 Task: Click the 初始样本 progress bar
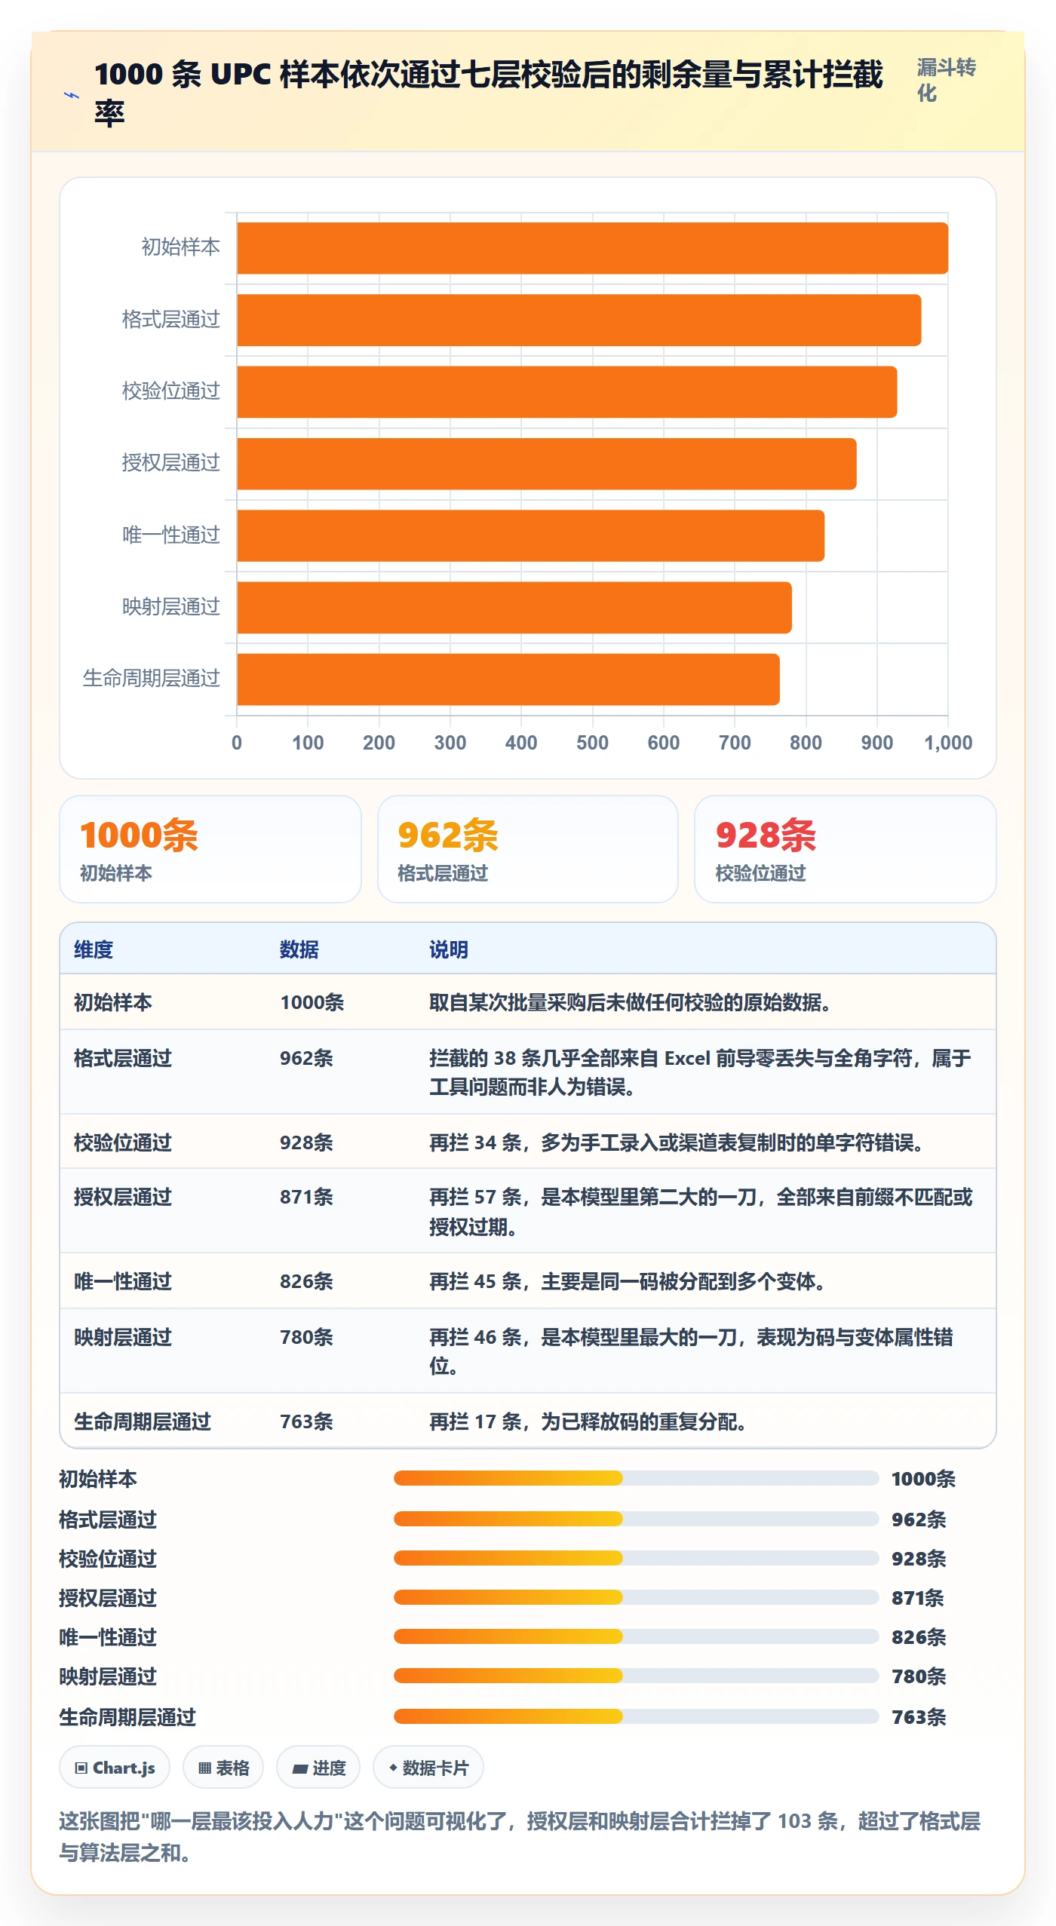click(636, 1478)
